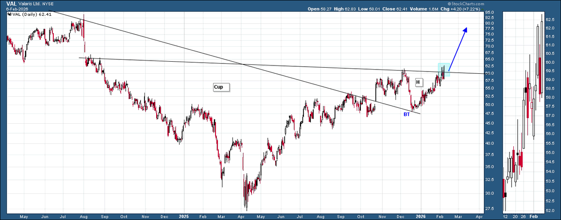Click the 45.0 price axis label
The image size is (561, 220).
coord(490,123)
